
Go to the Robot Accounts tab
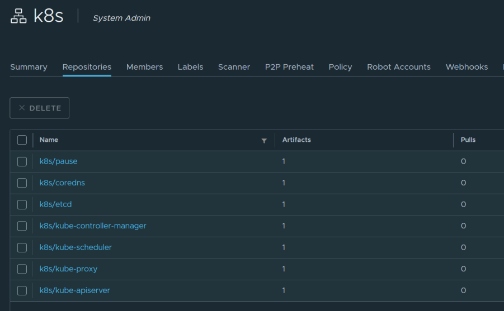coord(399,67)
